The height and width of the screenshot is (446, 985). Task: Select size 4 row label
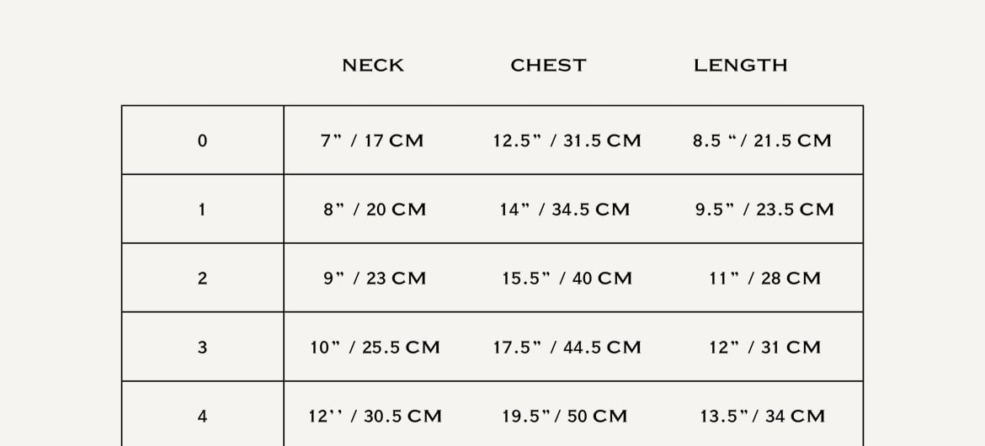pos(202,417)
